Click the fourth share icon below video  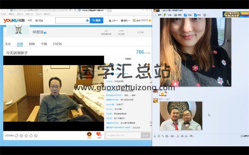pos(31,136)
